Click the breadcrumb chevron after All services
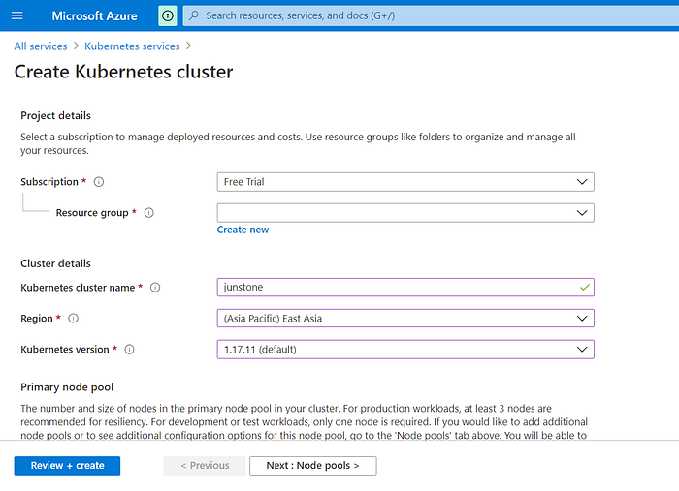This screenshot has height=491, width=679. (x=77, y=46)
